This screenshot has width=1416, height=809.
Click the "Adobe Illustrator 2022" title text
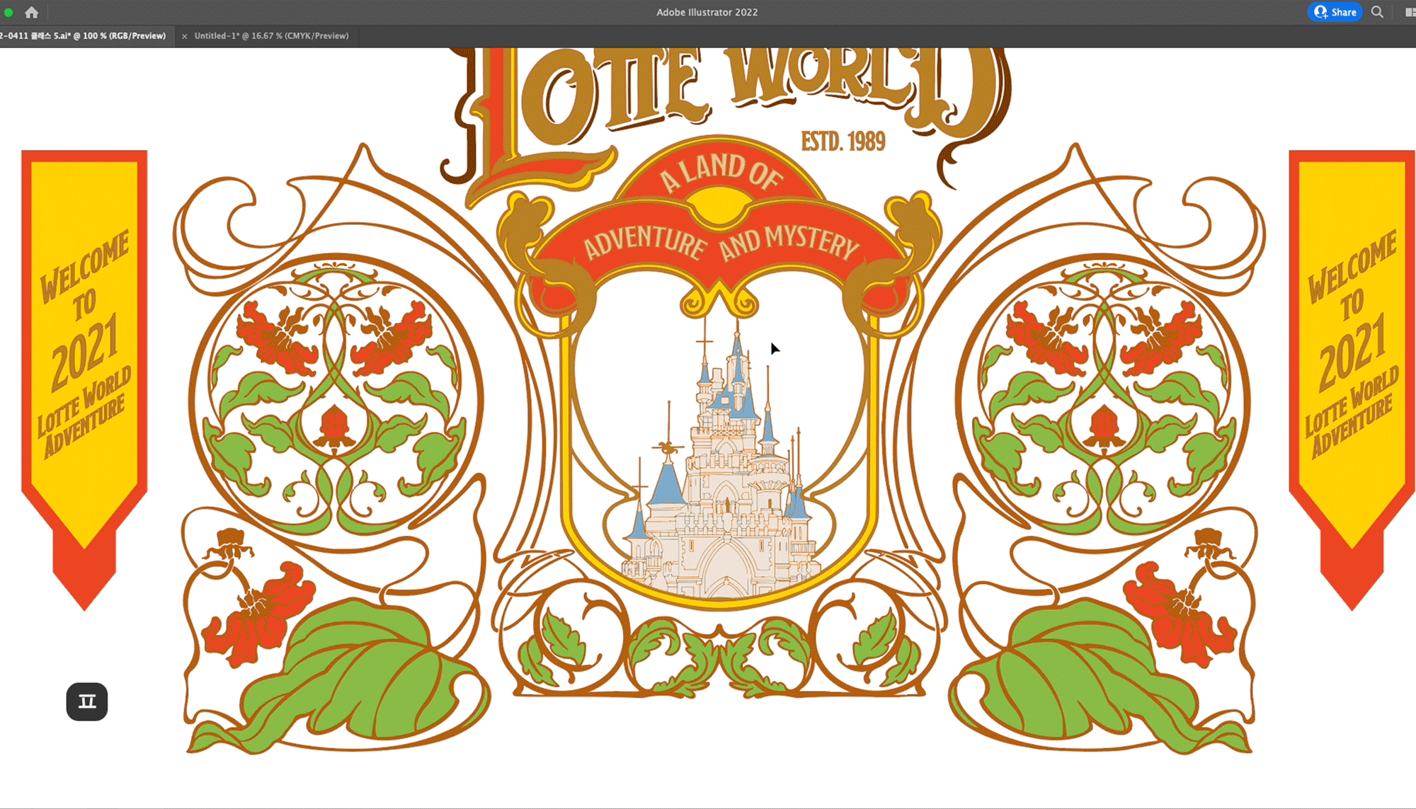click(x=707, y=12)
